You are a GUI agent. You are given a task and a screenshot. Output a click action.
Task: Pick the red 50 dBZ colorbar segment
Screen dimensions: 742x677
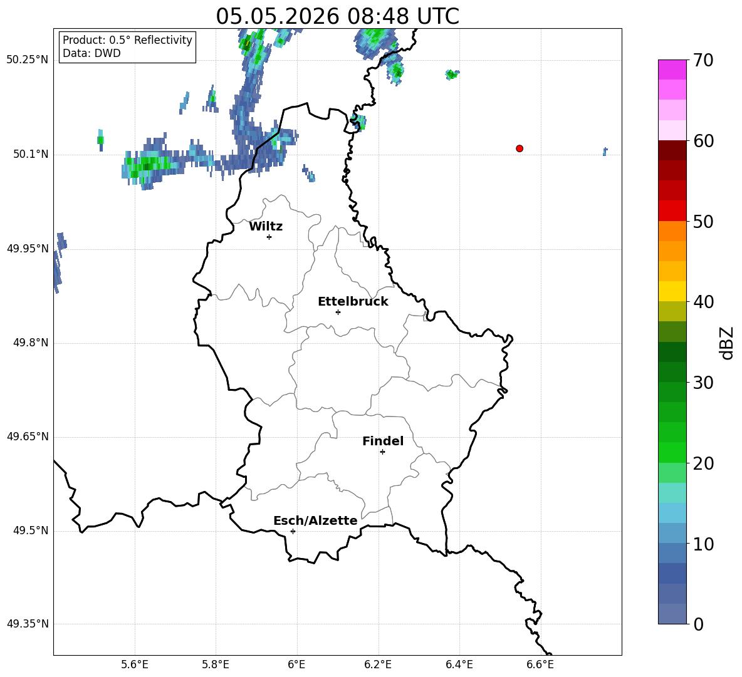(672, 211)
